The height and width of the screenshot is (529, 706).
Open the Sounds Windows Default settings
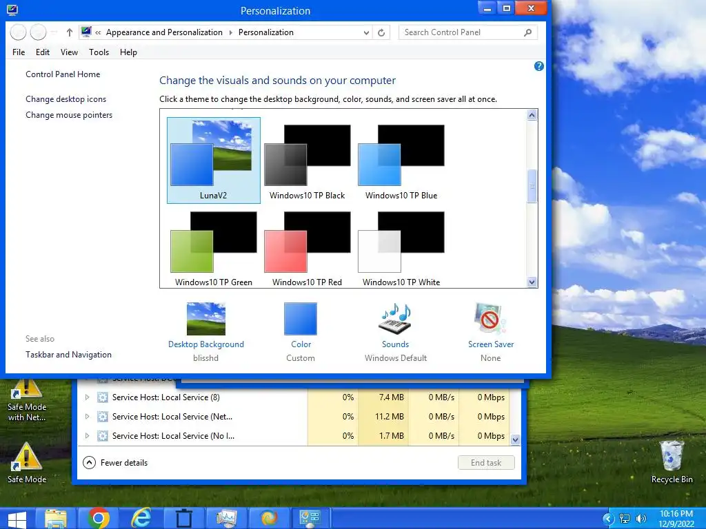pos(395,331)
